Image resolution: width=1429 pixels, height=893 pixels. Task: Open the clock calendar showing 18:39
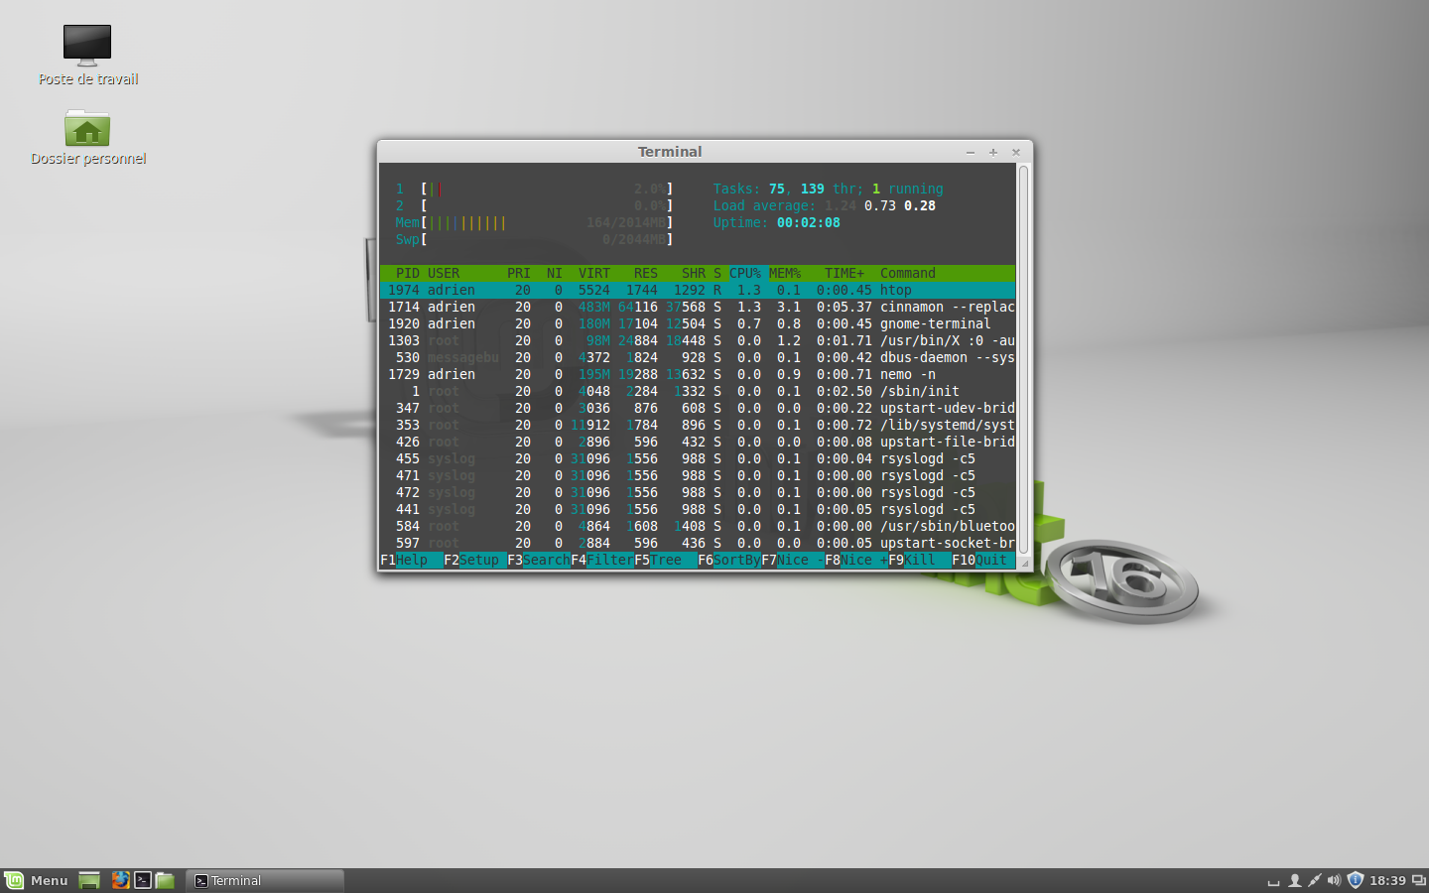pyautogui.click(x=1387, y=880)
